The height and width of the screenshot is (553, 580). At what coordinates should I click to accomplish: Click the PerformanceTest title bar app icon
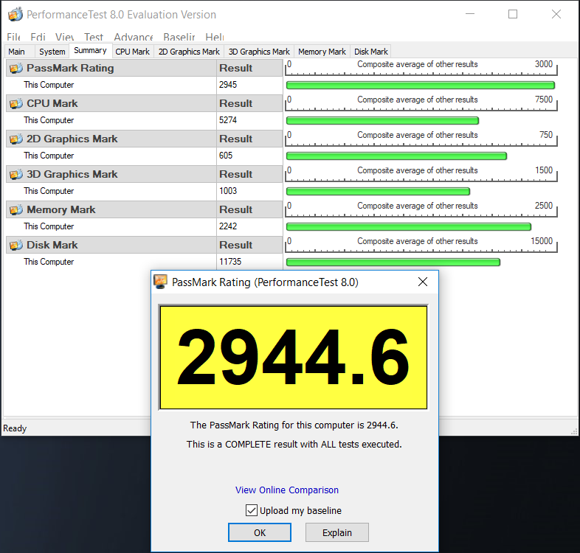click(15, 15)
